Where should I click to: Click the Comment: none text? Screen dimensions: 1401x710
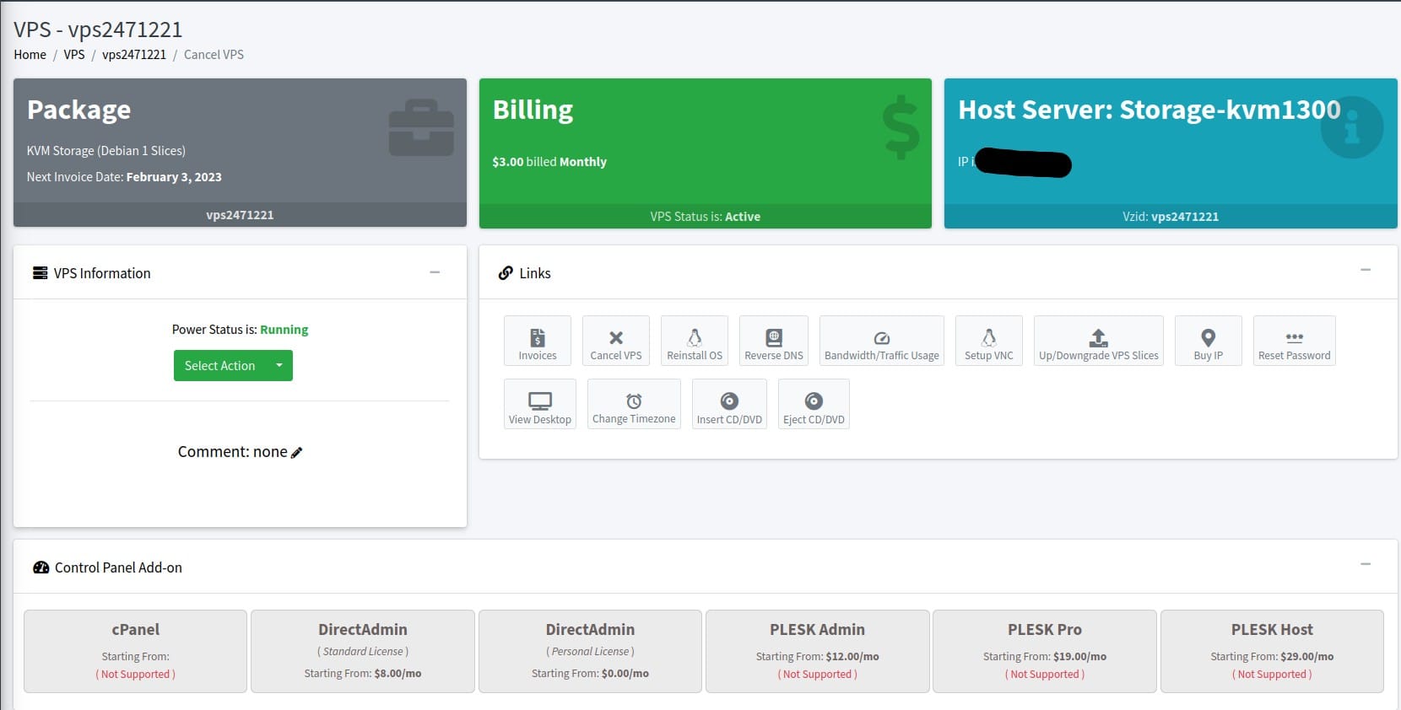[x=232, y=452]
